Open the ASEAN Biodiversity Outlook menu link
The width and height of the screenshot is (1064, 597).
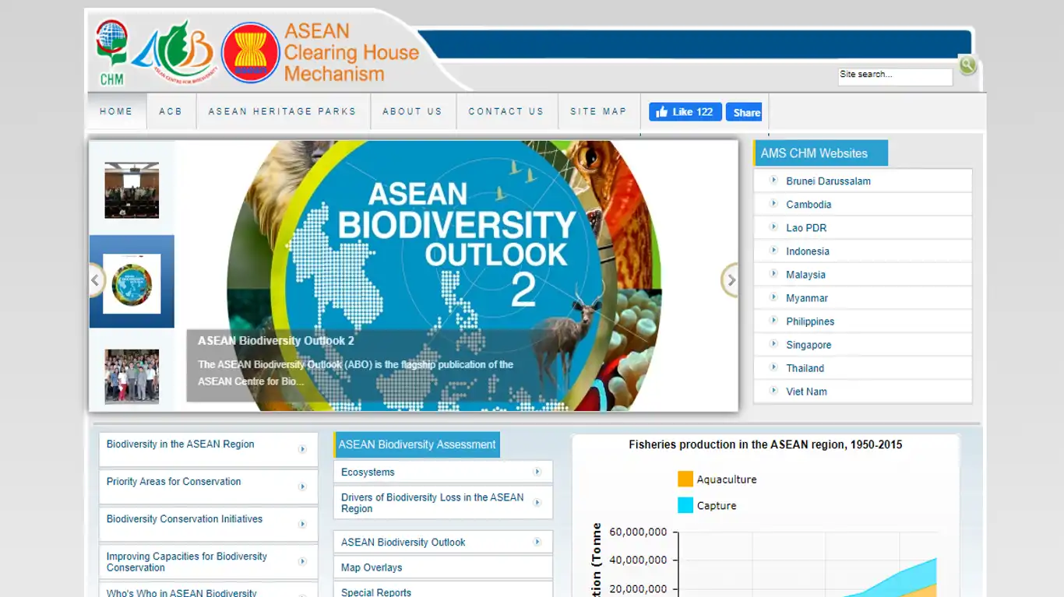tap(403, 543)
